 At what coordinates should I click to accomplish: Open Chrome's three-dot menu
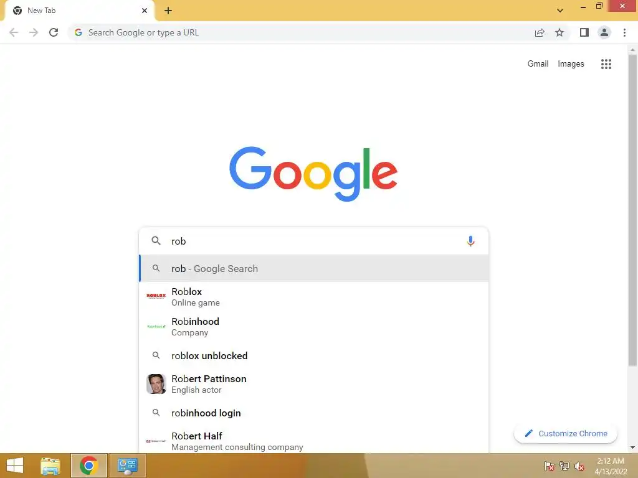coord(624,32)
